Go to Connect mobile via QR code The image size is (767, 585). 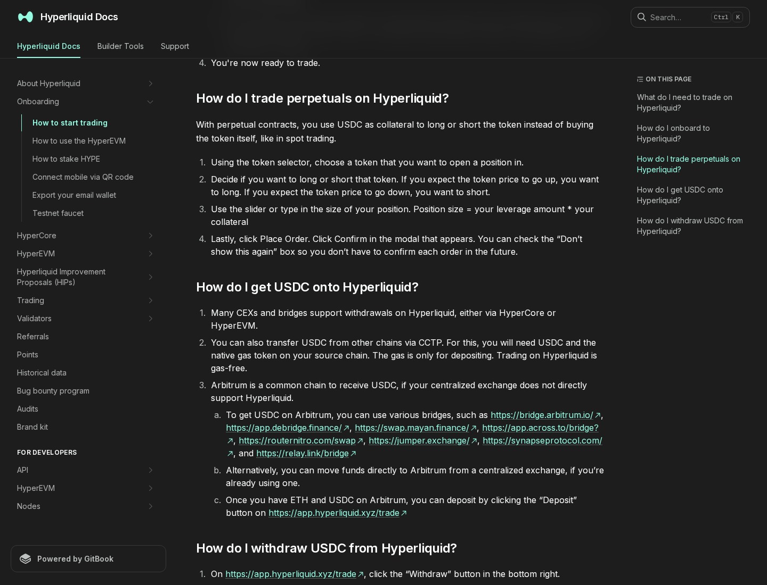click(x=83, y=177)
